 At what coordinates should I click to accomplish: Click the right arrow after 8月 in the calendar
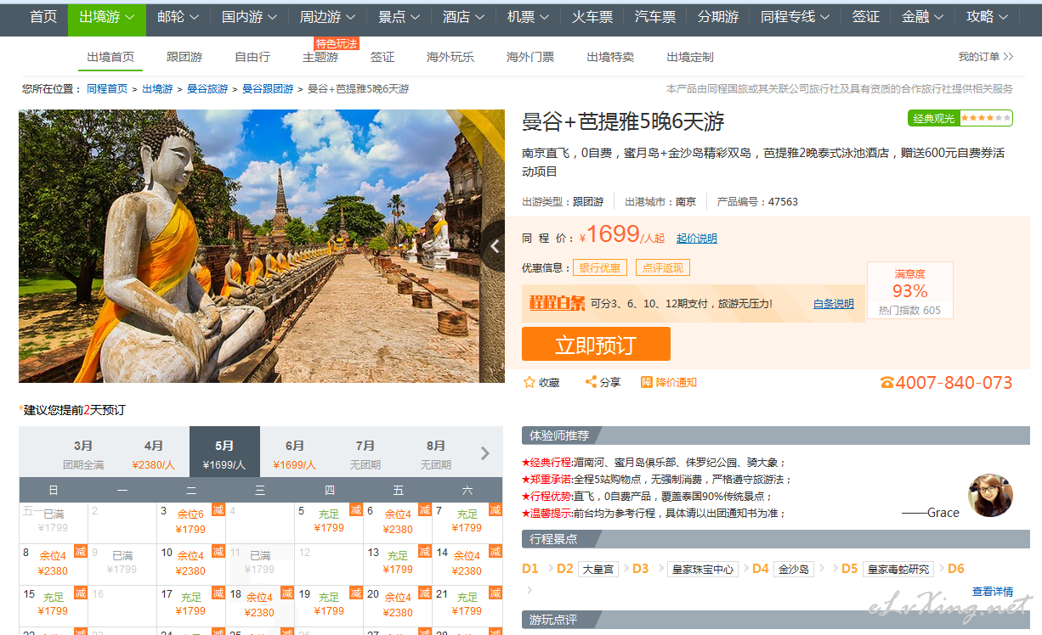(x=485, y=453)
